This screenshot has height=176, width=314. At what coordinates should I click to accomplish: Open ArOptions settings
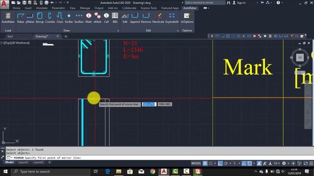(x=187, y=18)
